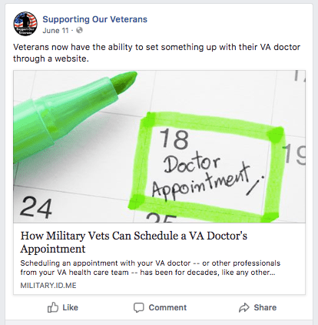318x325 pixels.
Task: Click the article description snippet text
Action: tap(151, 268)
